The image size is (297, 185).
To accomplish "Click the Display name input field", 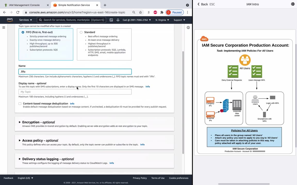I will (x=75, y=92).
